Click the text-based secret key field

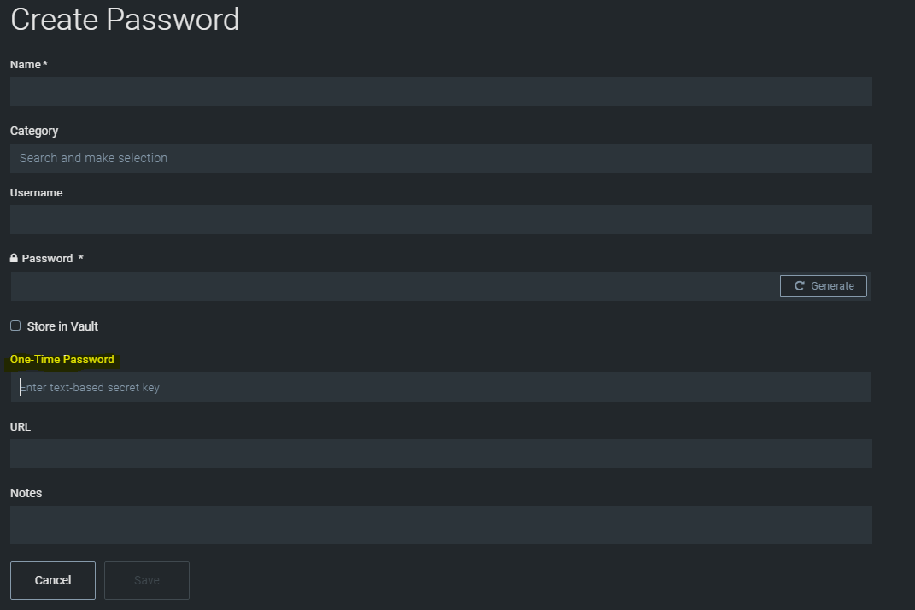tap(440, 387)
